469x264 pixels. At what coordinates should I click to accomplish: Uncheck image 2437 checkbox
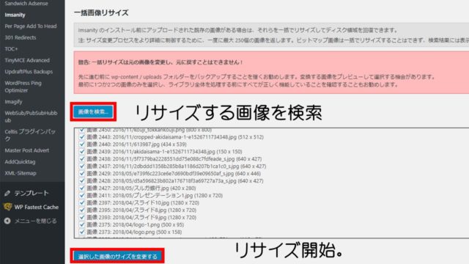[x=81, y=166]
